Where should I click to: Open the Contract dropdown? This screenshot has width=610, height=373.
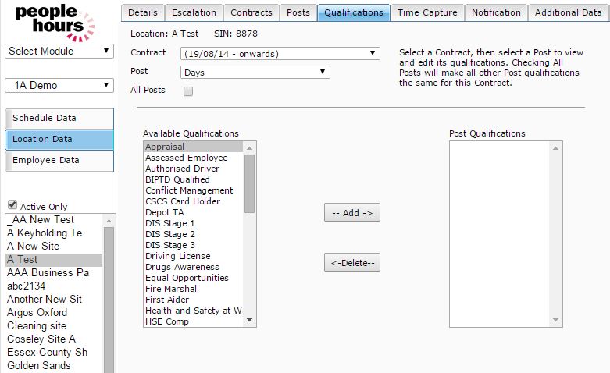pyautogui.click(x=280, y=54)
